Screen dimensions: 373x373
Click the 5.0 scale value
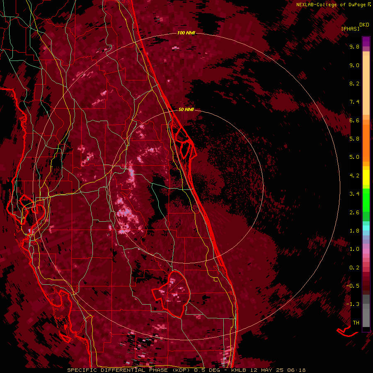point(354,157)
